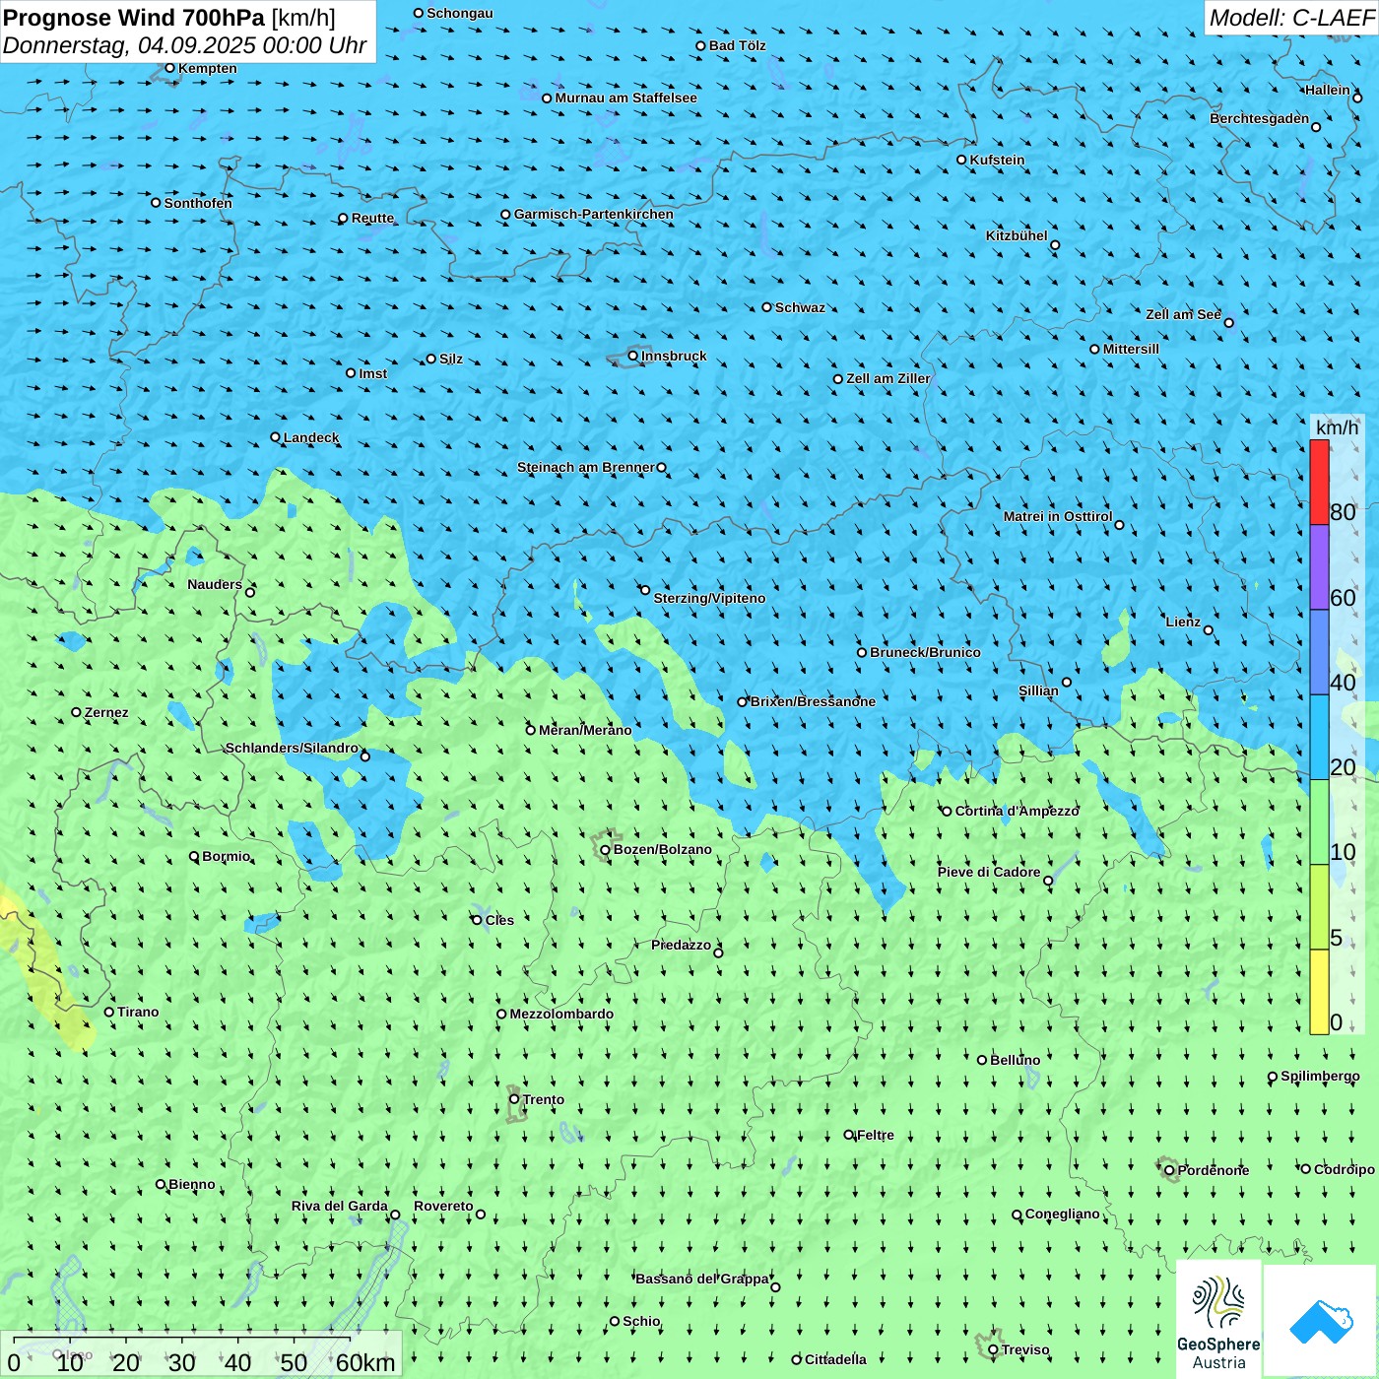Select the light blue 20-40 legend segment
Screen dimensions: 1379x1379
pyautogui.click(x=1319, y=738)
